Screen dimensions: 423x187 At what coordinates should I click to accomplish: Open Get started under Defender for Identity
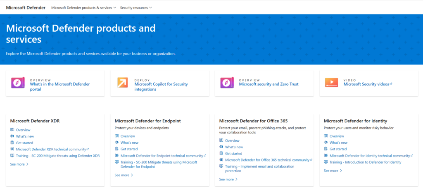pyautogui.click(x=338, y=149)
